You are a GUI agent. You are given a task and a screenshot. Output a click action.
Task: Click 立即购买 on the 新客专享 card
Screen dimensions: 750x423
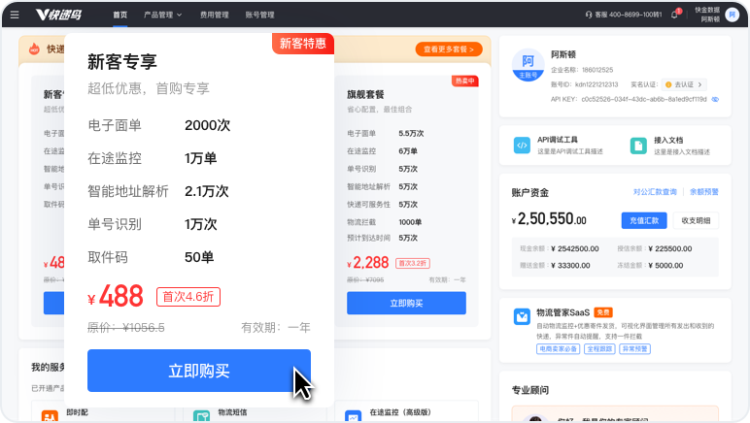click(198, 371)
